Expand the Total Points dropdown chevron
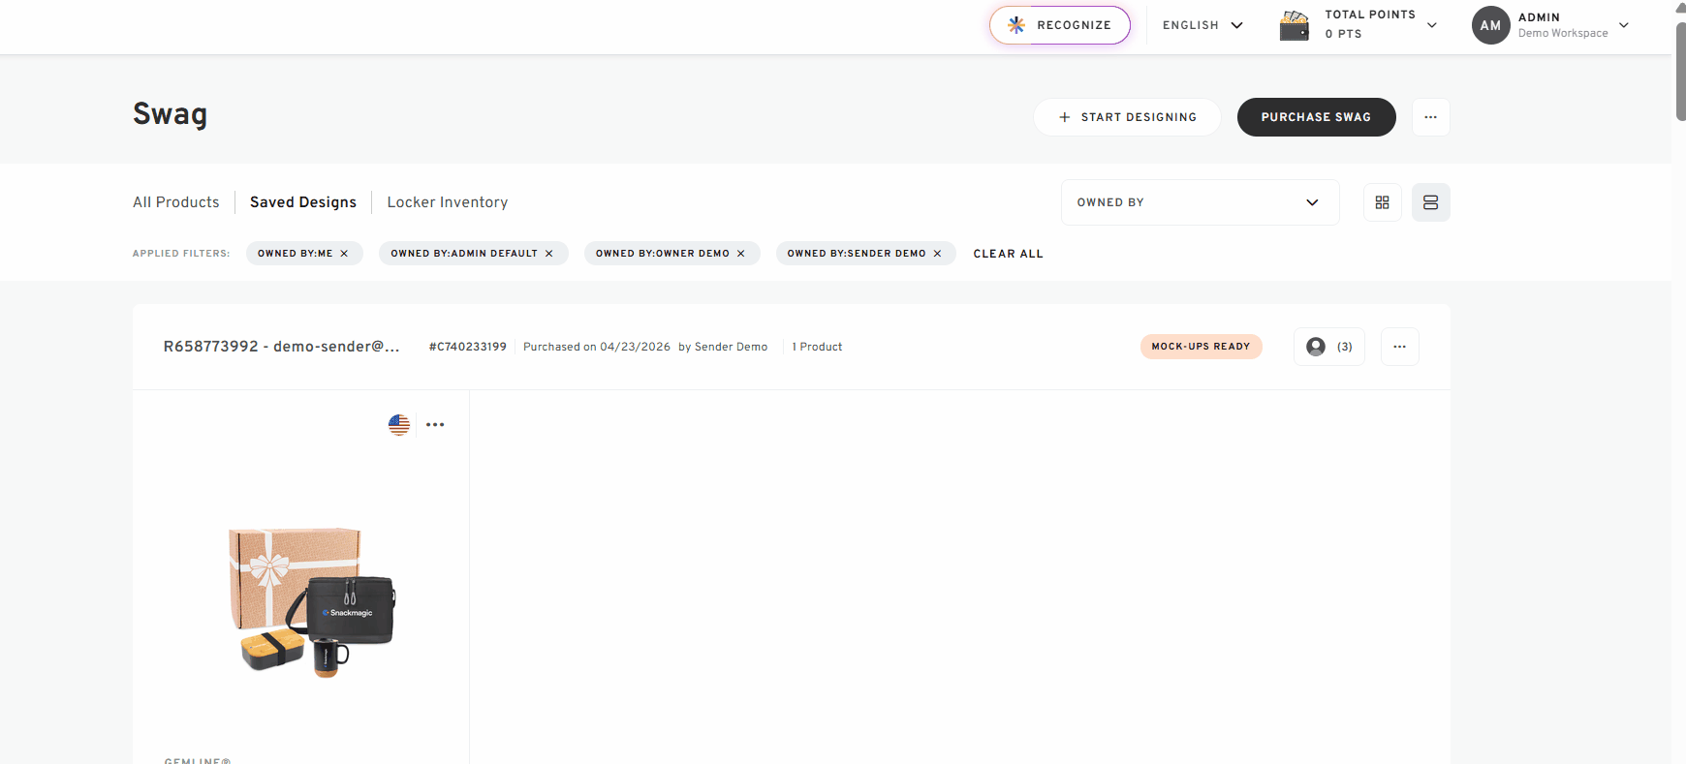This screenshot has width=1686, height=764. point(1432,25)
